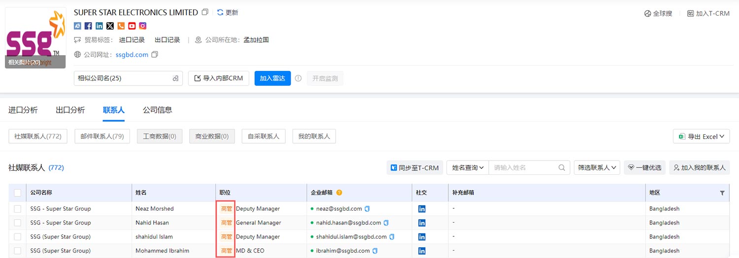
Task: Copy the company name SUPER STAR ELECTRONICS LIMITED
Action: 205,12
